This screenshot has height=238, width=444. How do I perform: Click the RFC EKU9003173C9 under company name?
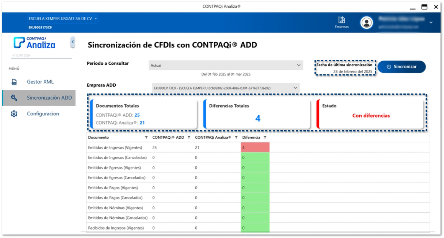click(x=40, y=28)
